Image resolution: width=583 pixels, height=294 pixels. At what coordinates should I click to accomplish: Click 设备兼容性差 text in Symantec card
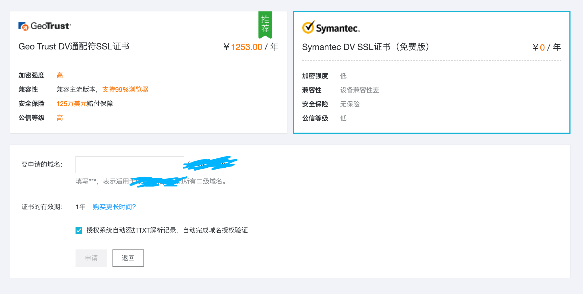click(360, 90)
